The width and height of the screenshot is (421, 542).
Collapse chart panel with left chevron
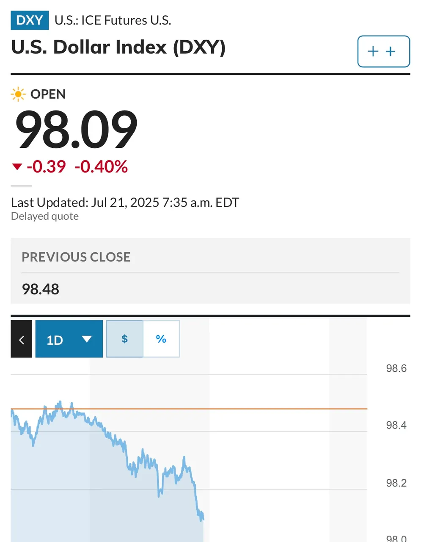(22, 339)
